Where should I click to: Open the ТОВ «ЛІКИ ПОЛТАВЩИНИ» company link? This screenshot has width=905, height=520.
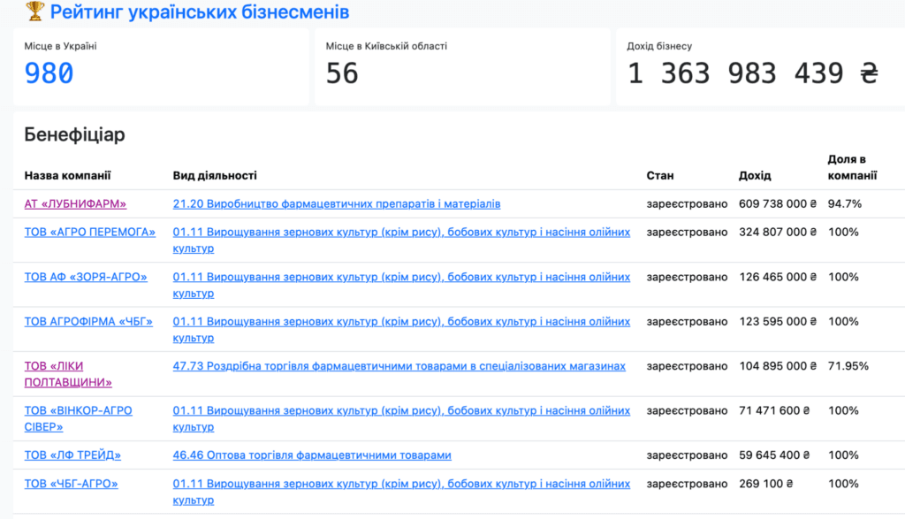click(x=68, y=374)
